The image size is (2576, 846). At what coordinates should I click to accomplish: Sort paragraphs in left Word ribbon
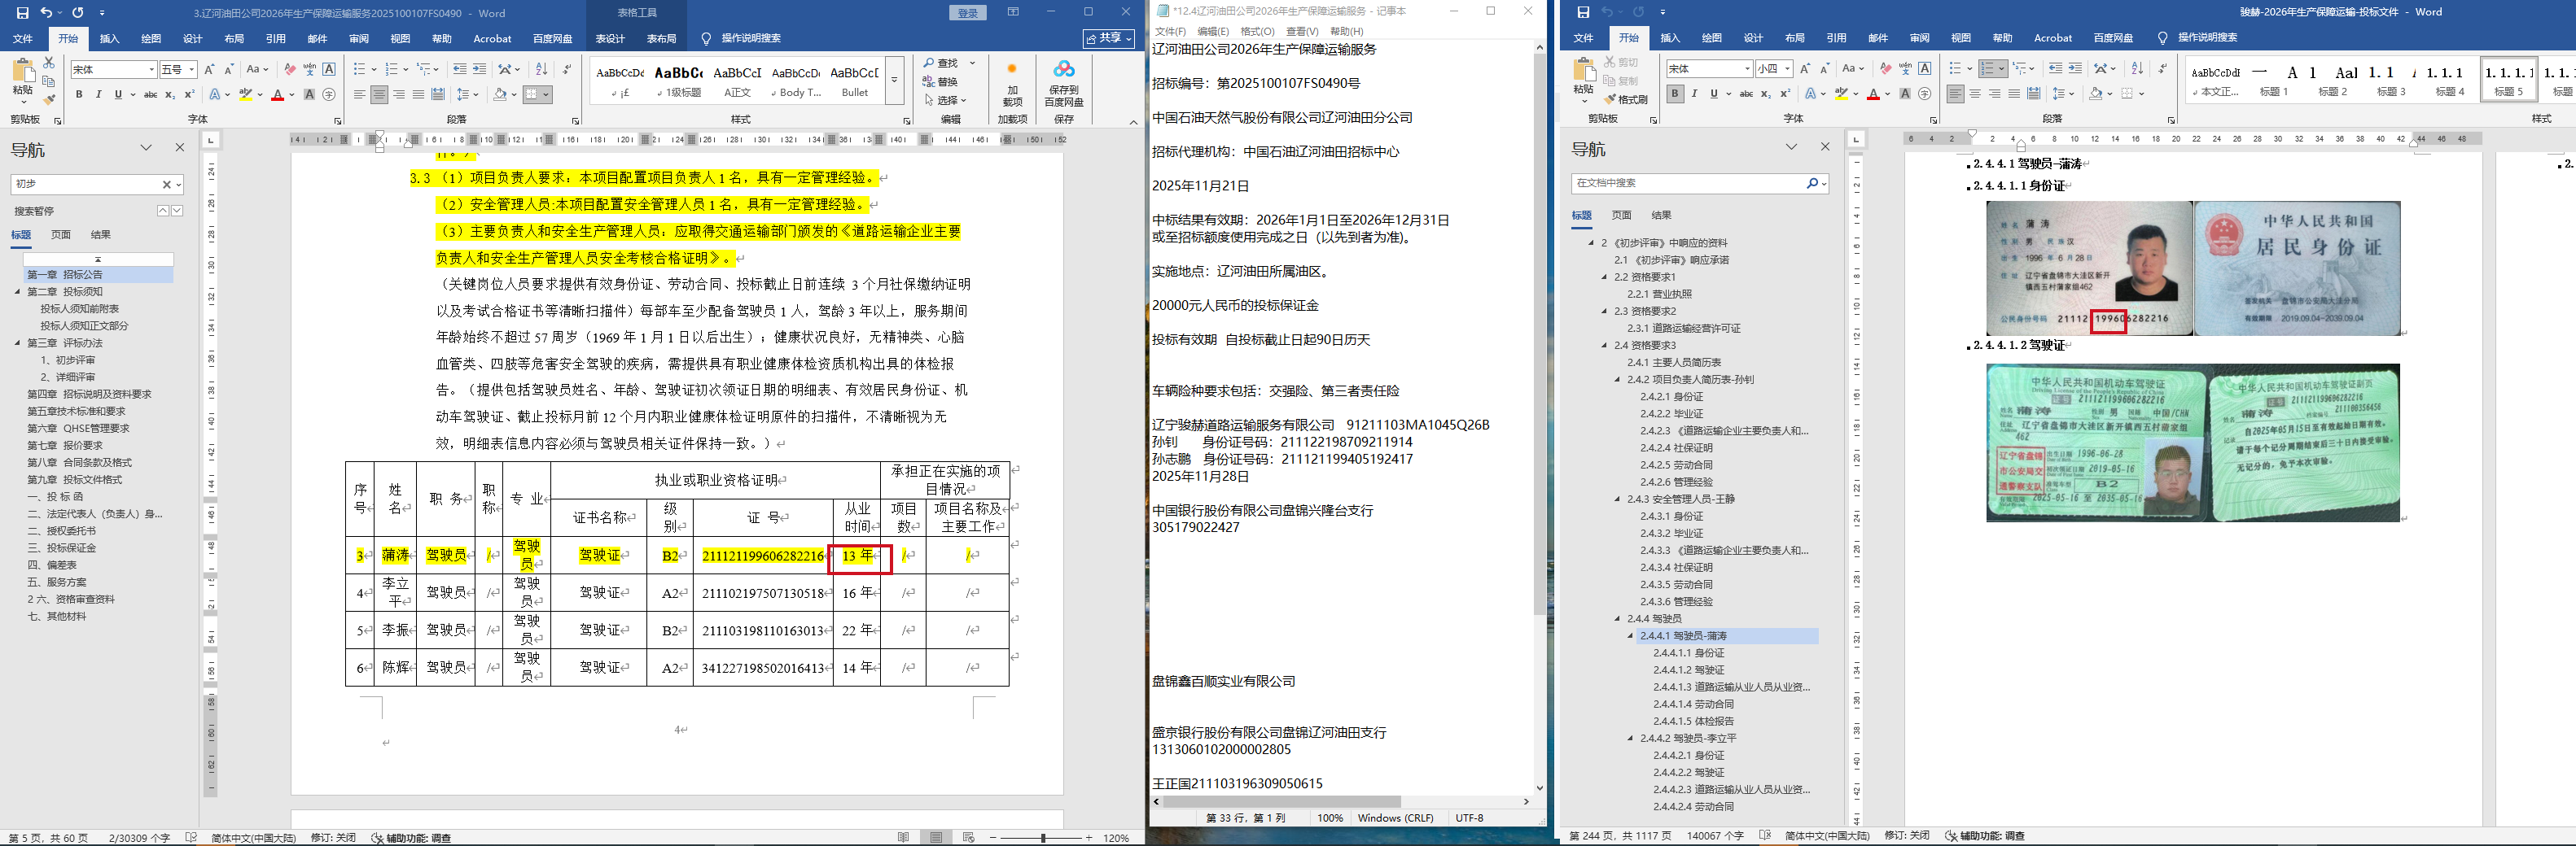coord(541,69)
